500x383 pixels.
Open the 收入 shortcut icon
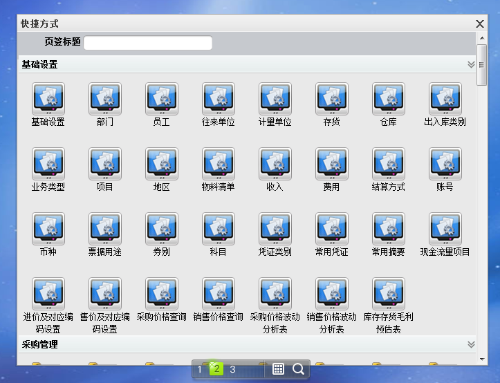(x=275, y=164)
